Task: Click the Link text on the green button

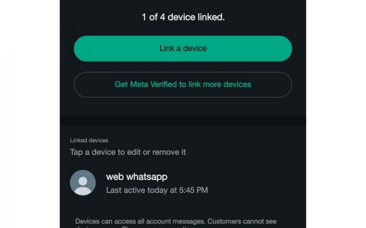Action: pos(167,48)
